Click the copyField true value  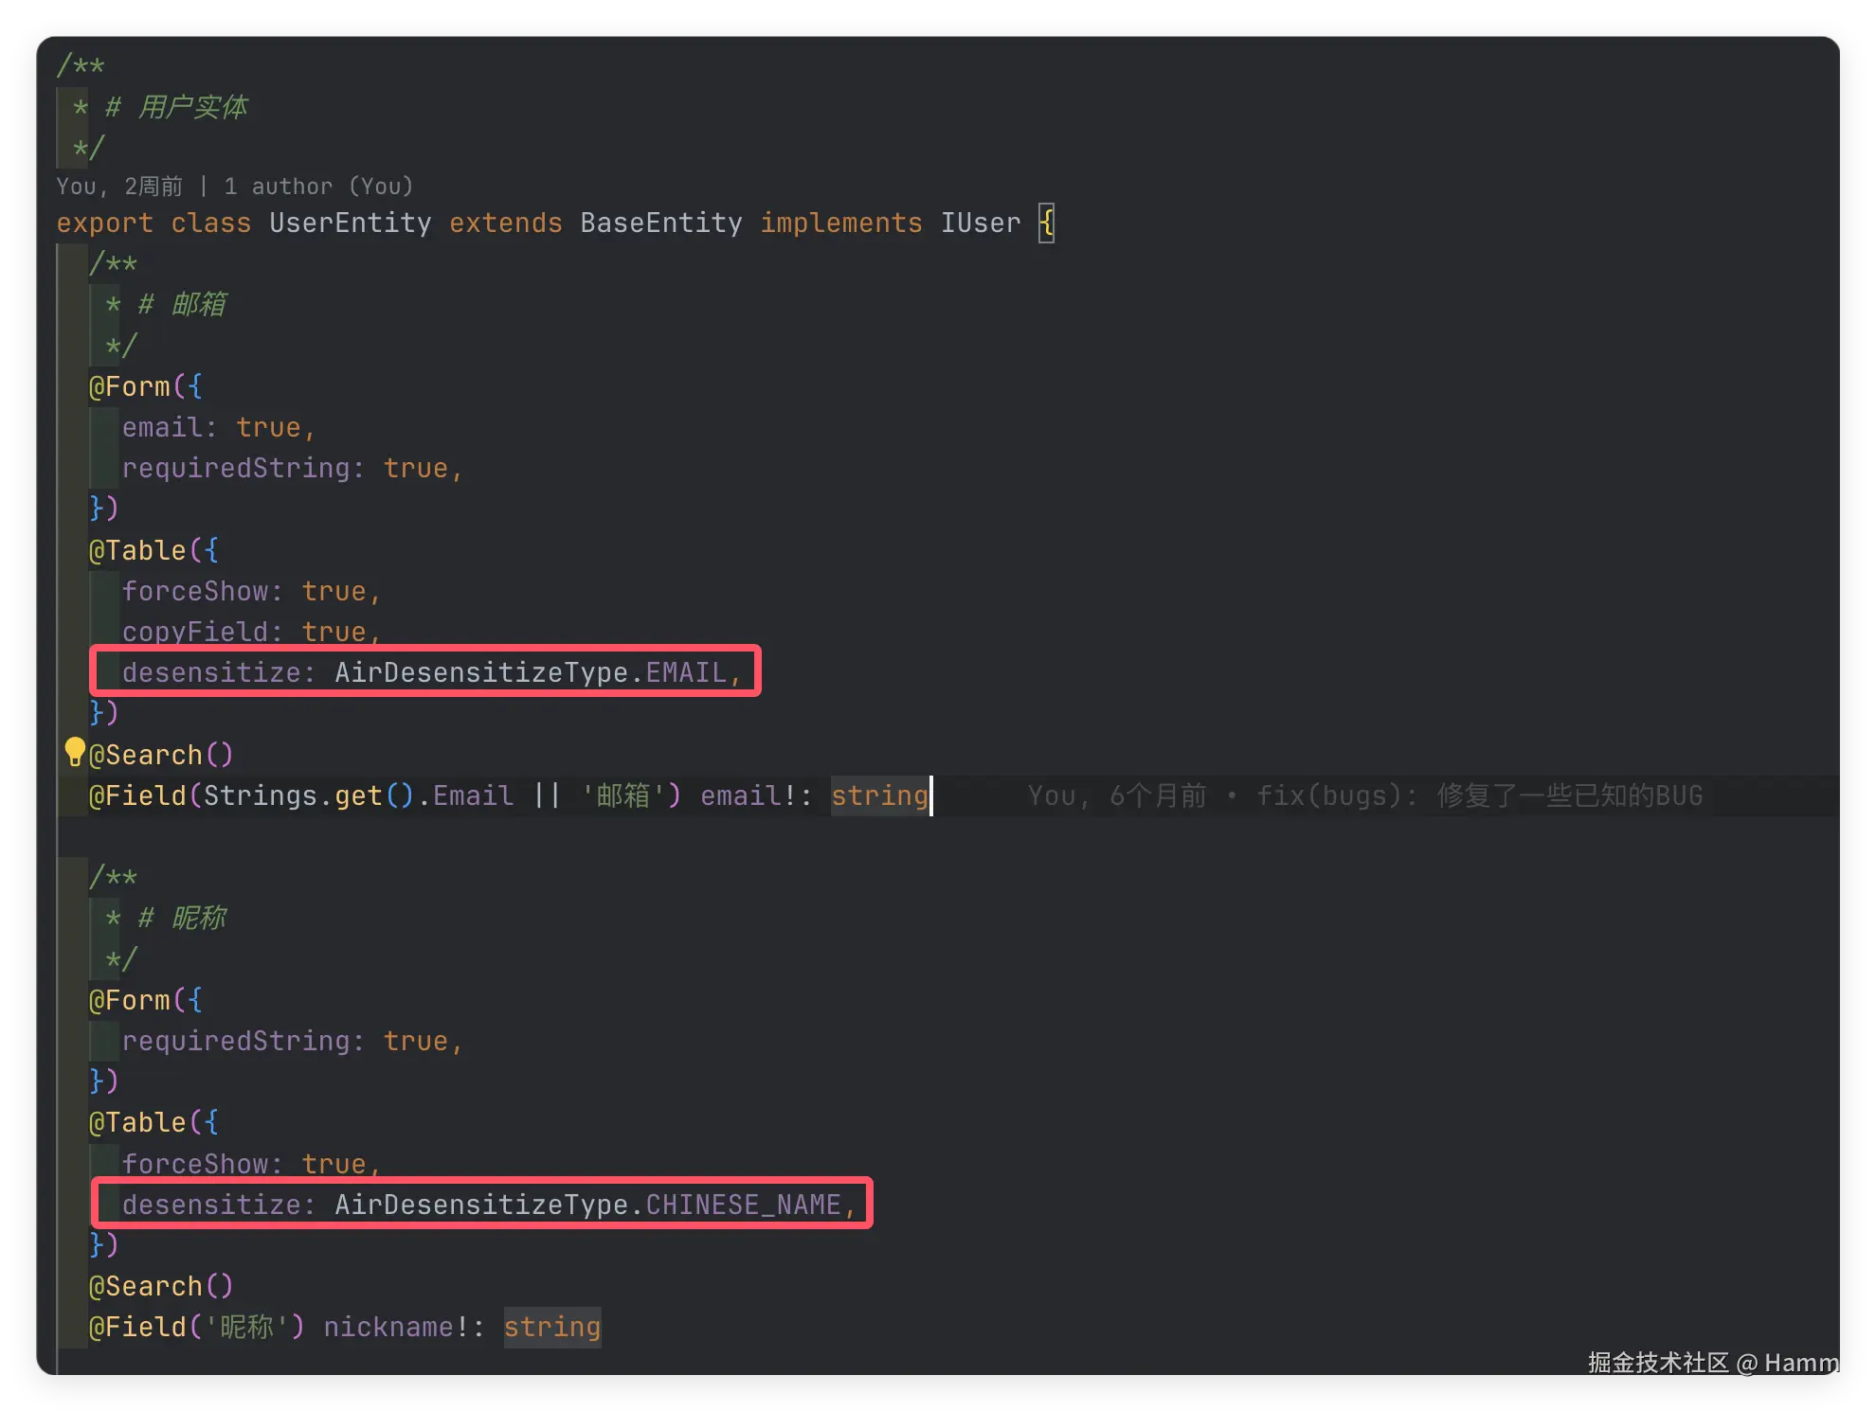[334, 632]
